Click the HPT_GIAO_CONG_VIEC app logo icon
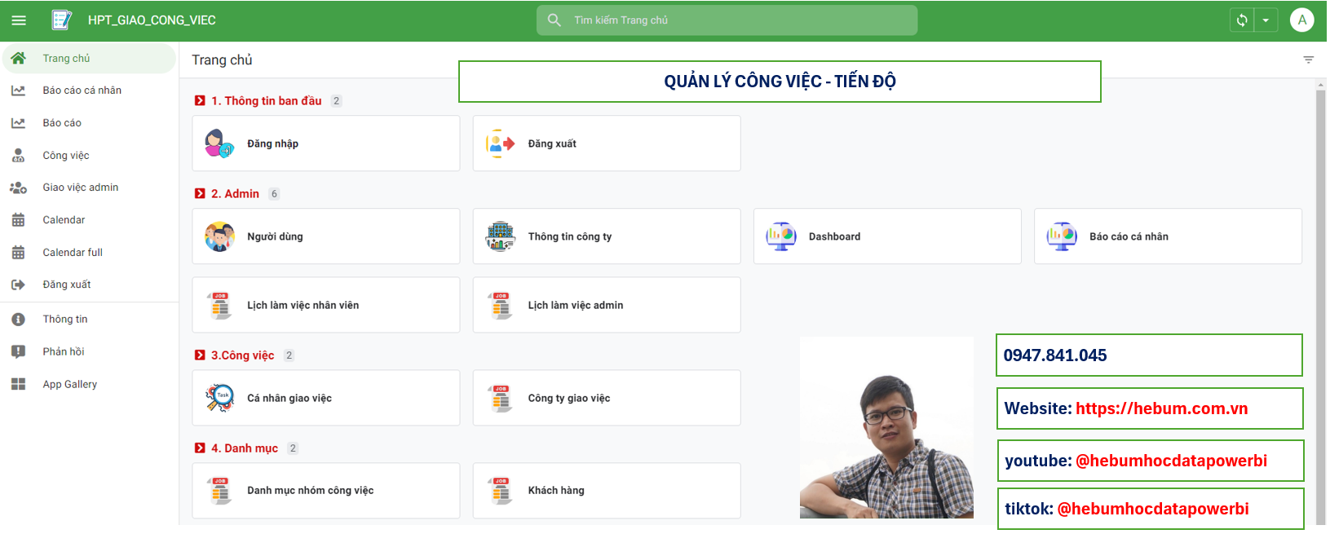Image resolution: width=1330 pixels, height=534 pixels. click(61, 20)
